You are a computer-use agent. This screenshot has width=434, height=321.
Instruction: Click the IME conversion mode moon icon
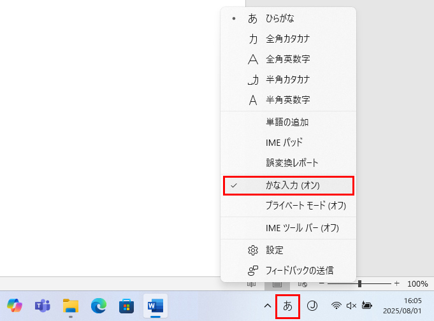pos(312,306)
